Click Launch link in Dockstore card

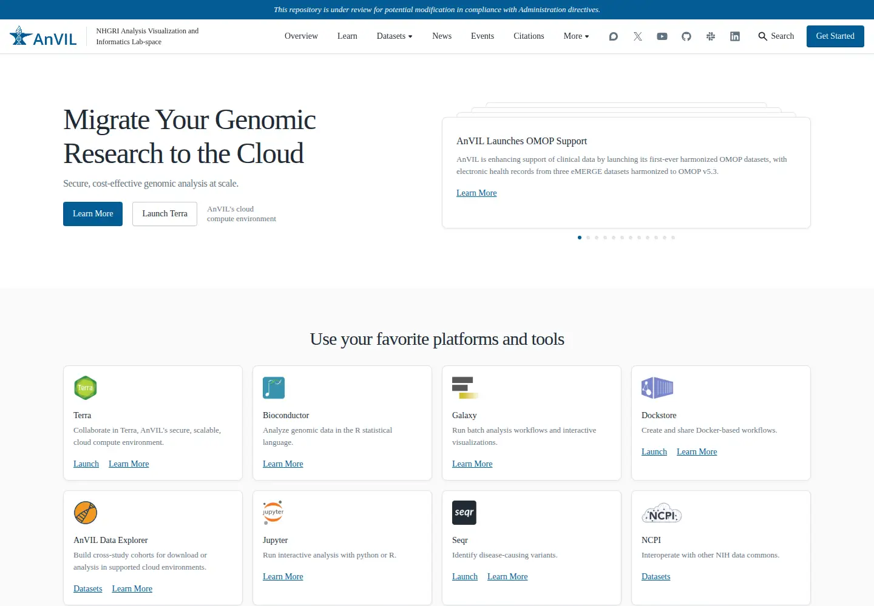point(654,451)
